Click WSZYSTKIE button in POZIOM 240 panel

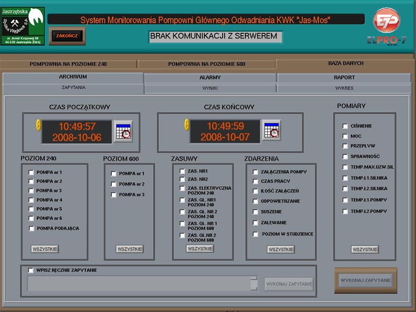tap(45, 249)
